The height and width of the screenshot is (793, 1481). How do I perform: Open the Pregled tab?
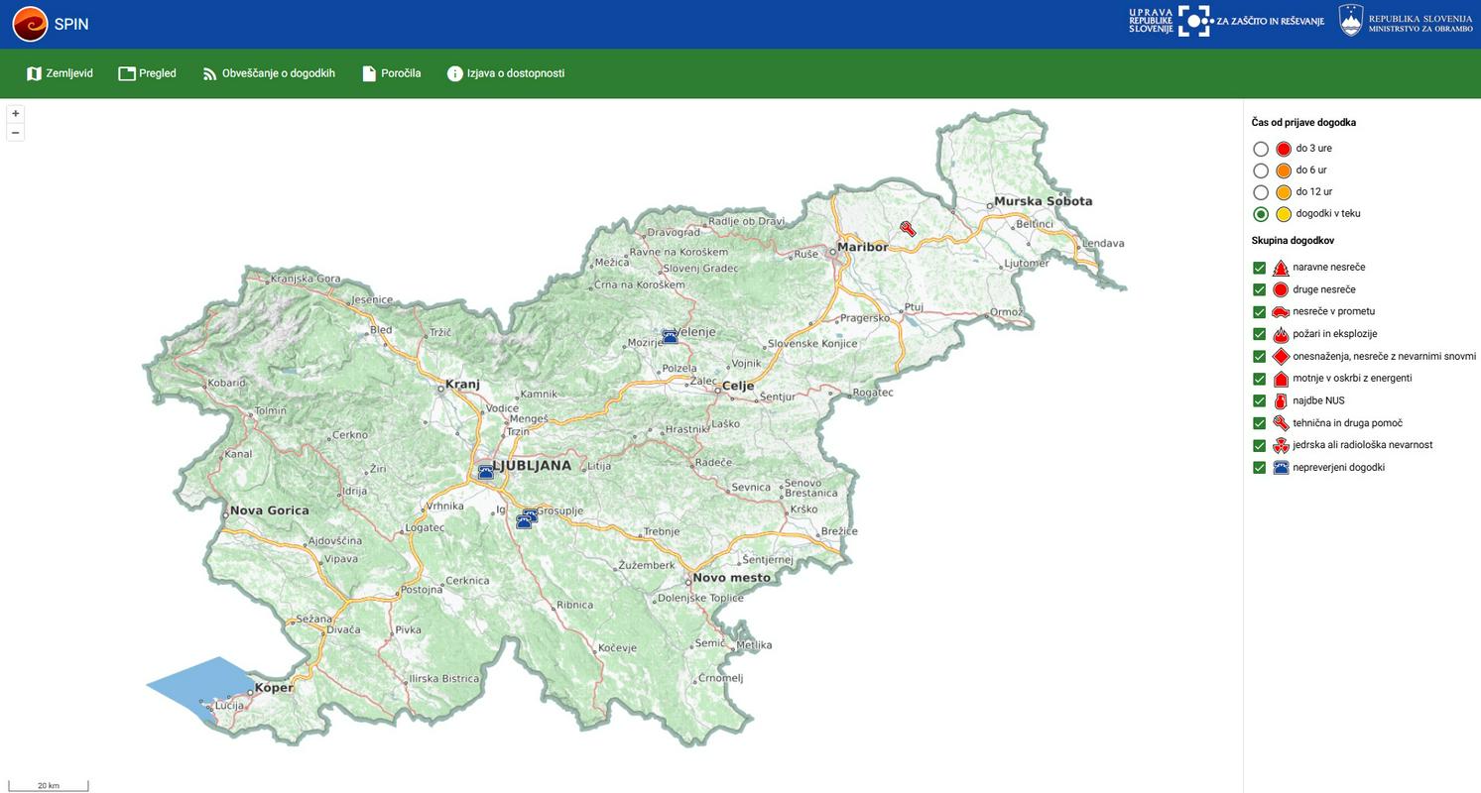click(147, 73)
